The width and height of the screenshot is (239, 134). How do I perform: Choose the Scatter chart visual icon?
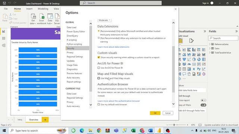click(189, 59)
